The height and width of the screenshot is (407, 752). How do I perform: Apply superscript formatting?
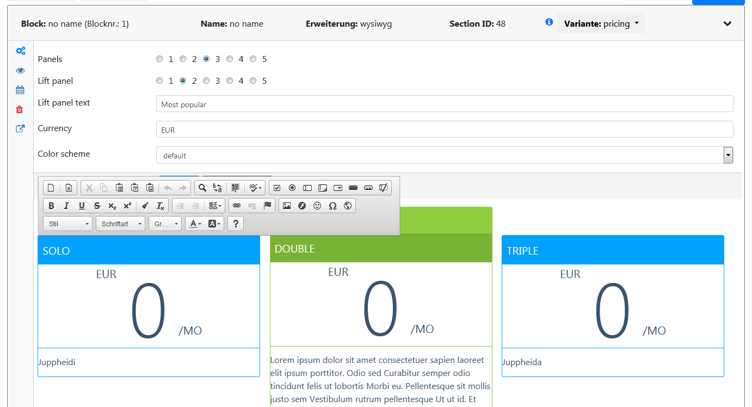(127, 206)
